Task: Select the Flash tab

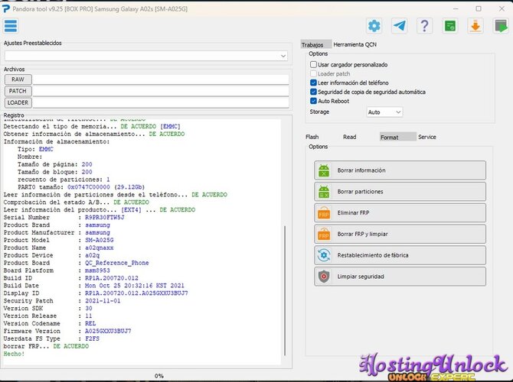Action: coord(312,137)
